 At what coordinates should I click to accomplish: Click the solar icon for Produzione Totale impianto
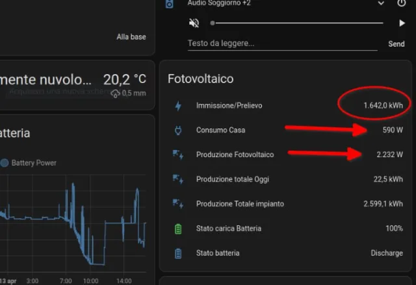(x=178, y=204)
